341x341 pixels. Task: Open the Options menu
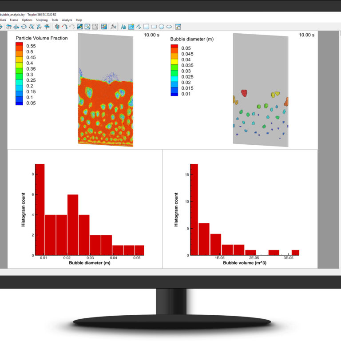click(x=27, y=20)
